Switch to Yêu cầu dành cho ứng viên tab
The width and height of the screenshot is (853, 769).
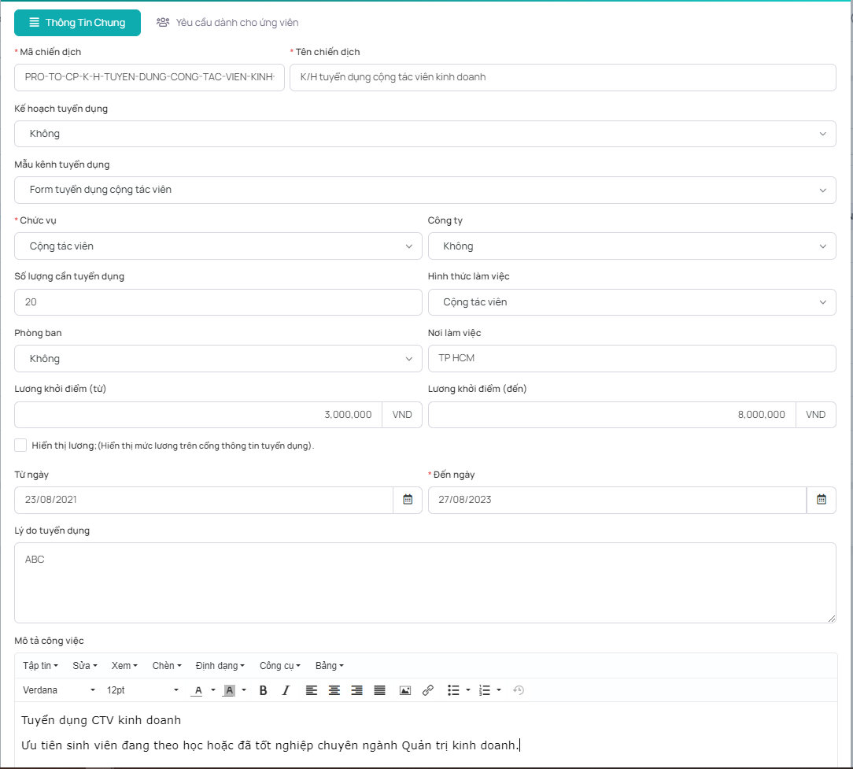(x=227, y=23)
